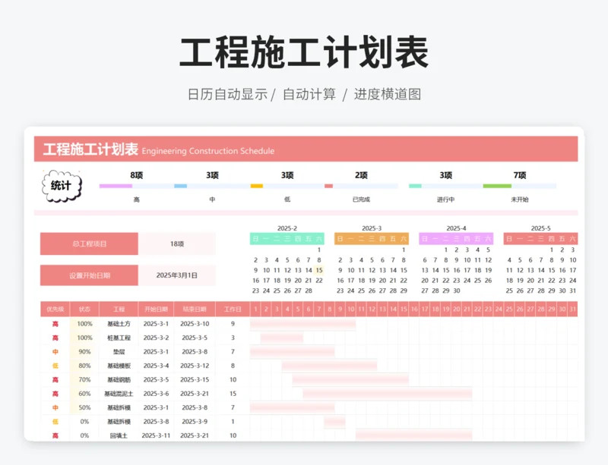Select the 桩基工程 project cell

click(119, 338)
